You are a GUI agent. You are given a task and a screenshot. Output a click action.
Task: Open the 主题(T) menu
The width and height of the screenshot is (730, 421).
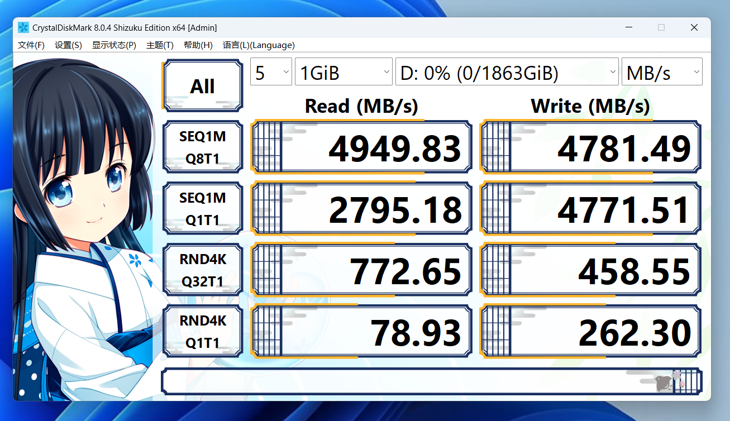pos(160,45)
